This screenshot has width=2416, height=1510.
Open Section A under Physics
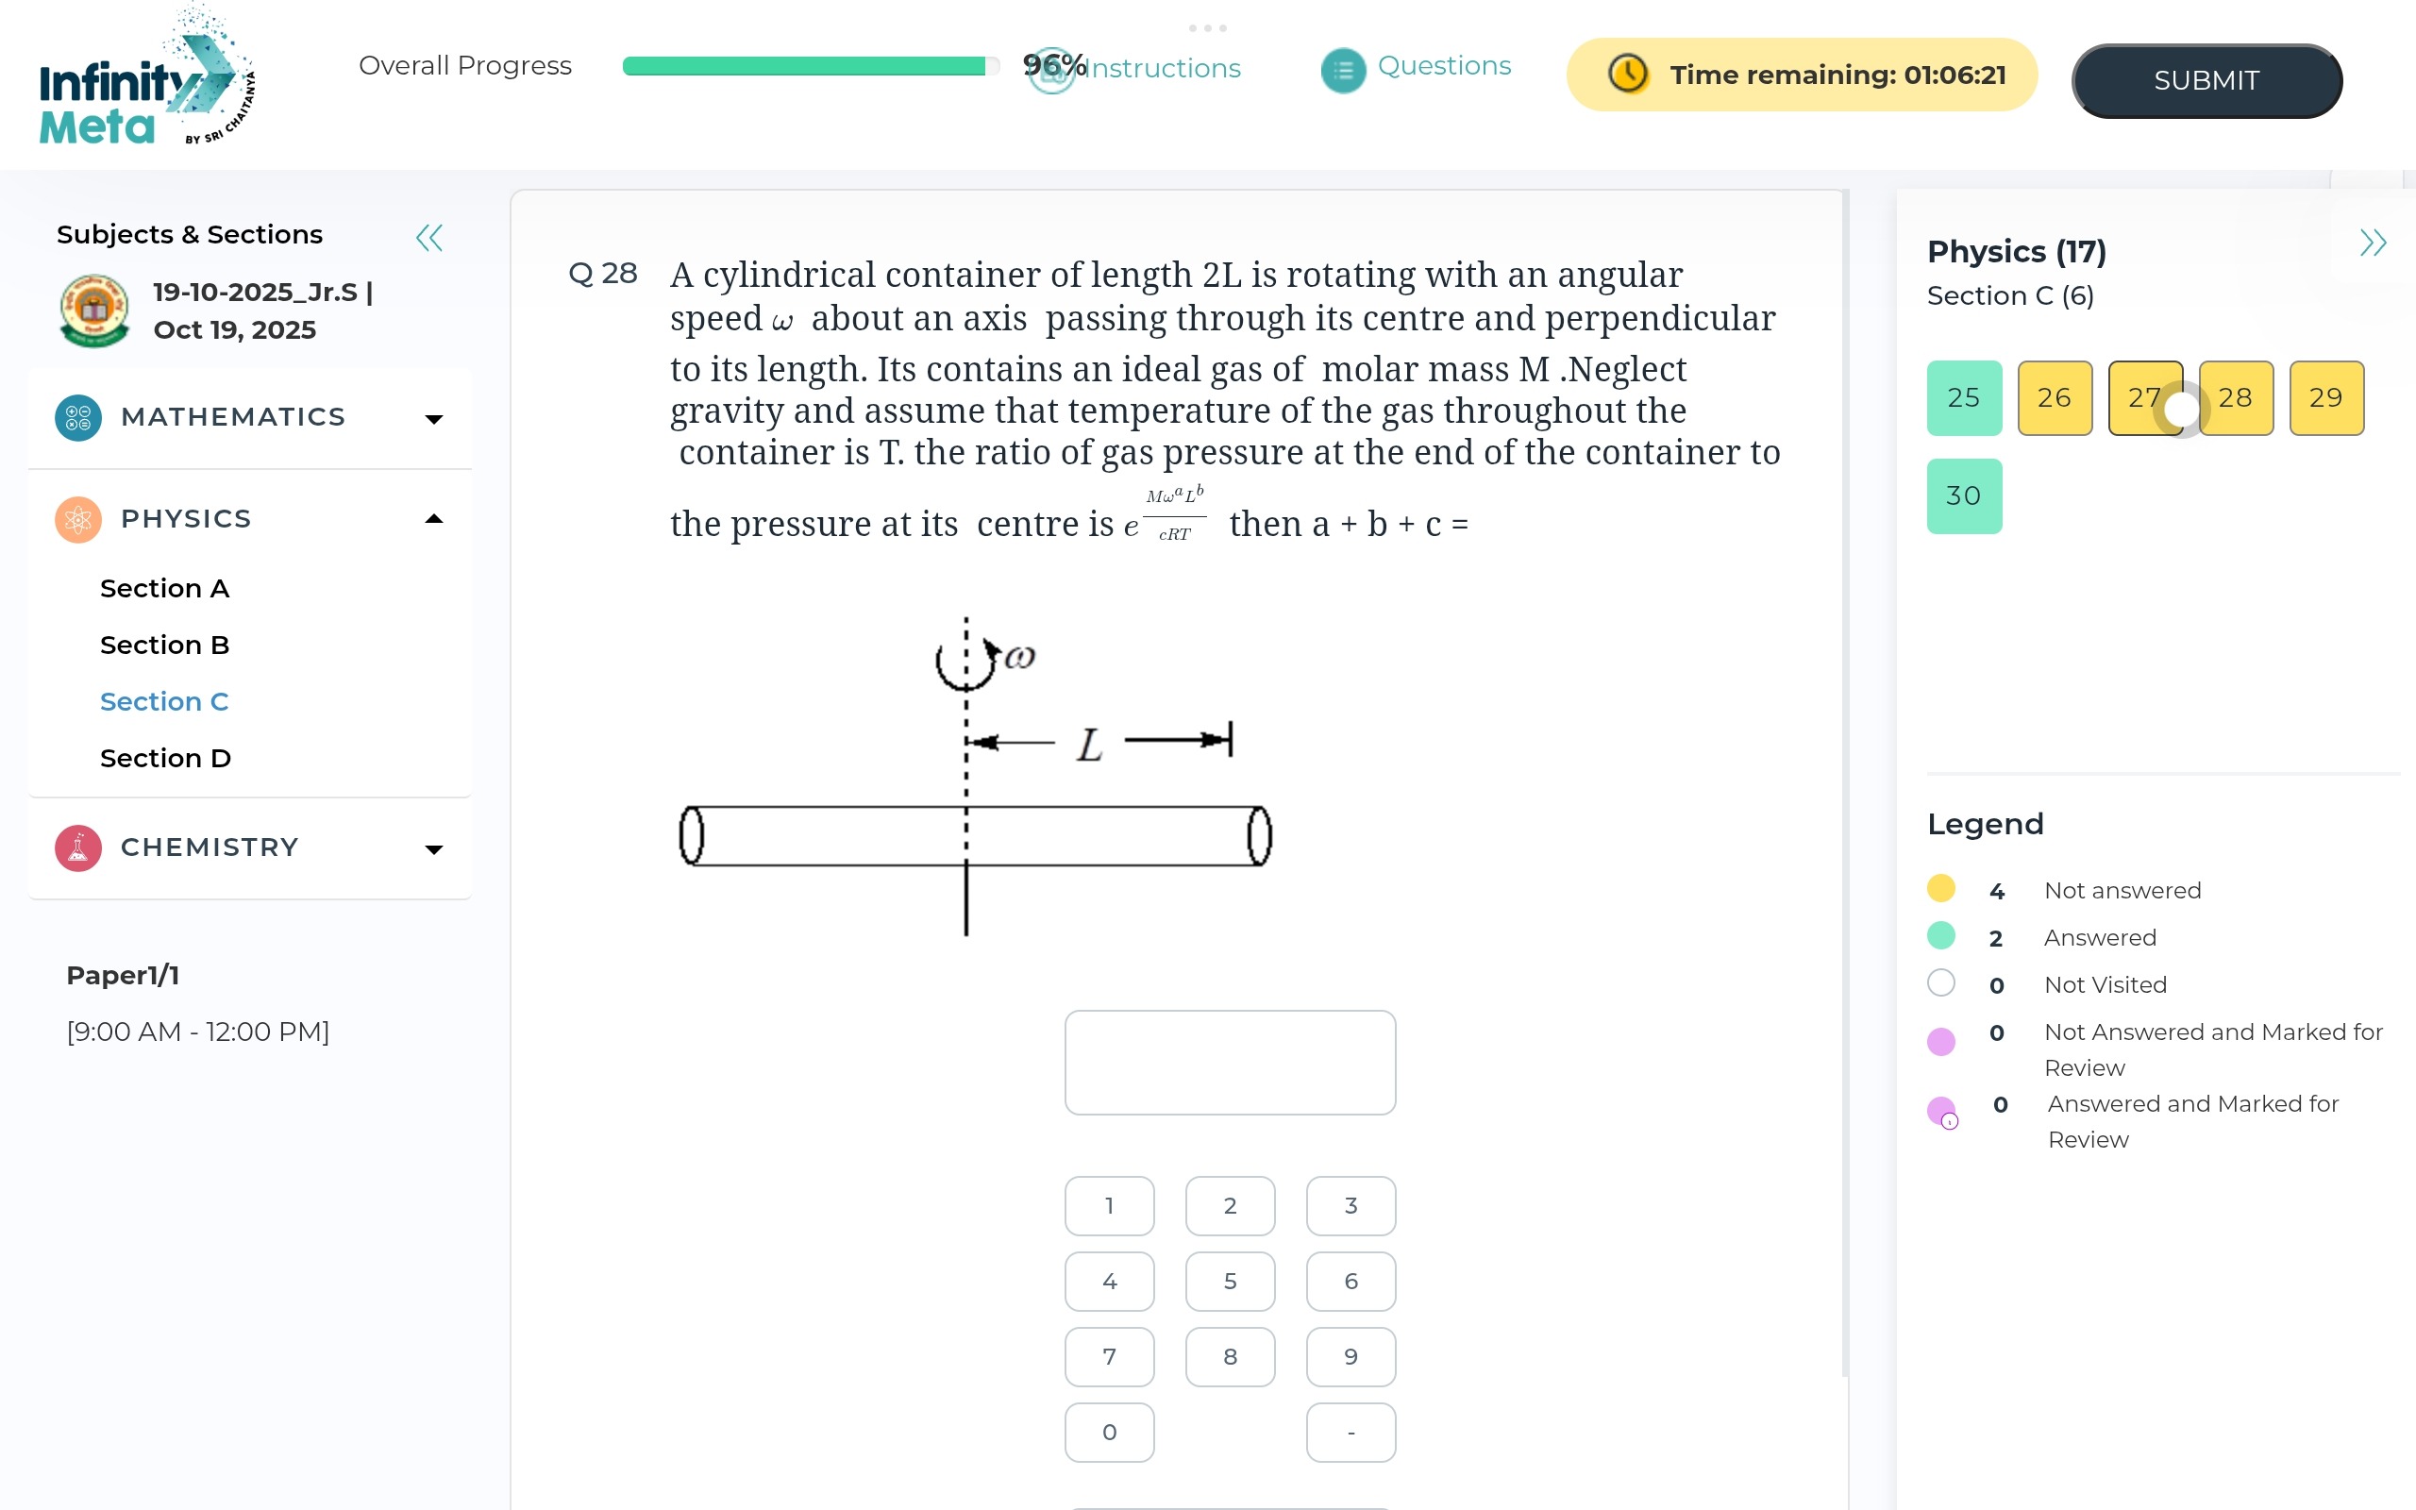click(165, 588)
